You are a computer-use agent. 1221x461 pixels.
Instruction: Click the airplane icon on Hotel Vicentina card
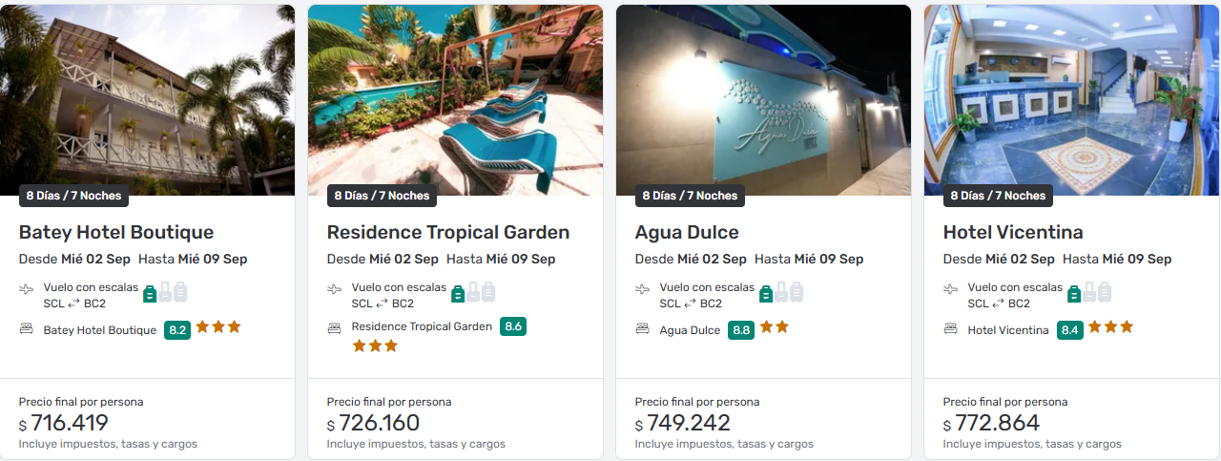(950, 288)
